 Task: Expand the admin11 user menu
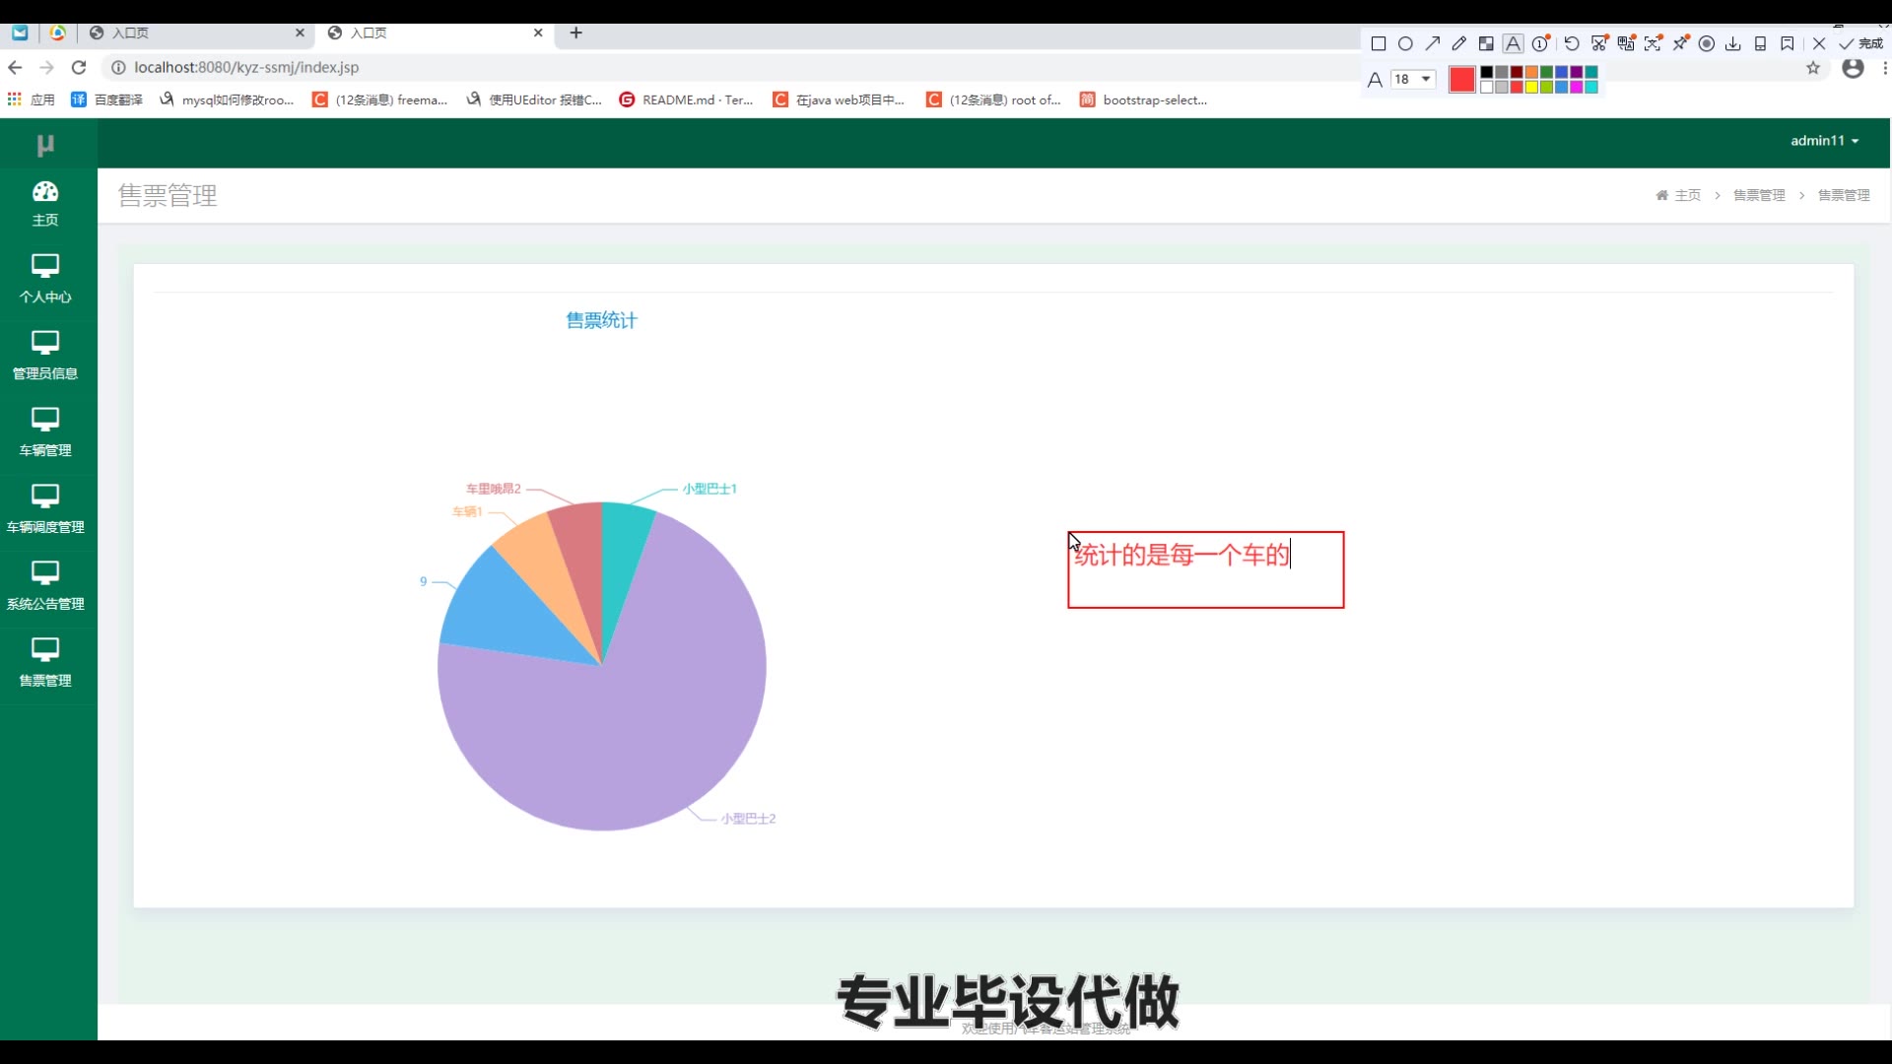point(1824,141)
